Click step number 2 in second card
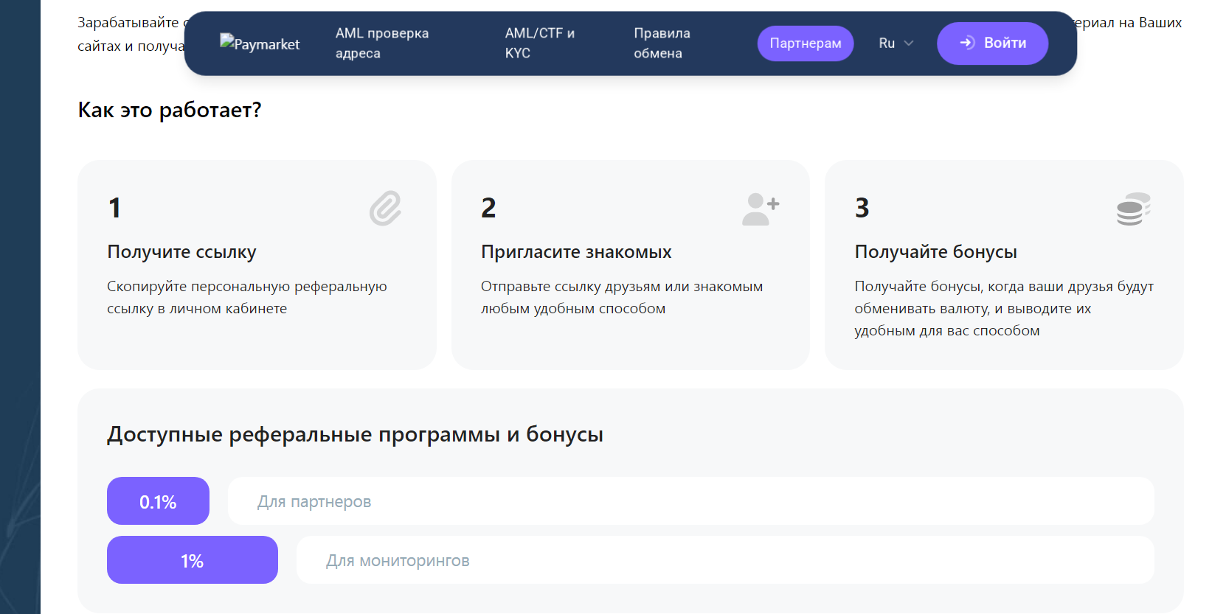Screen dimensions: 1212x614 tap(488, 208)
